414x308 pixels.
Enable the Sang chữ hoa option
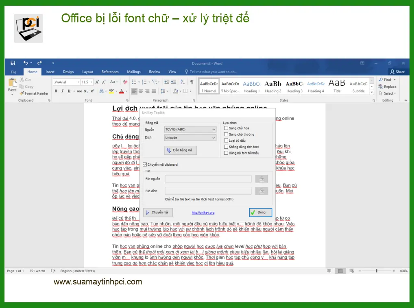click(226, 128)
